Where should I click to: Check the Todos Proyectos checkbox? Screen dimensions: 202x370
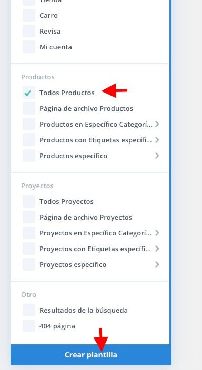click(29, 201)
